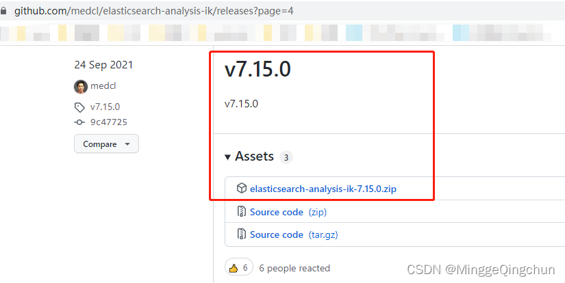Open the v7.15.0 tag link
Screen dimensions: 565x283
[x=105, y=107]
